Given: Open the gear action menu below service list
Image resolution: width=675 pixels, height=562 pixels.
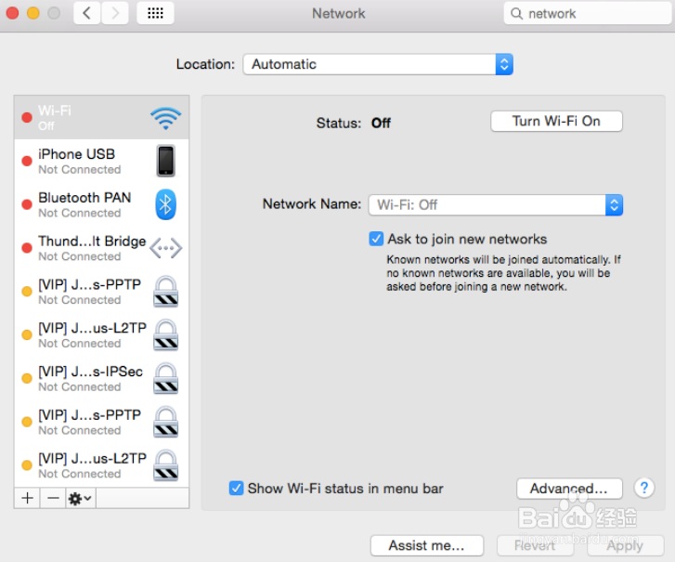Looking at the screenshot, I should click(81, 498).
